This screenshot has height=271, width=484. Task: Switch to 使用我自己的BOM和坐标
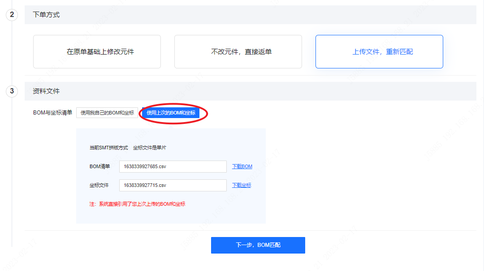[x=107, y=113]
